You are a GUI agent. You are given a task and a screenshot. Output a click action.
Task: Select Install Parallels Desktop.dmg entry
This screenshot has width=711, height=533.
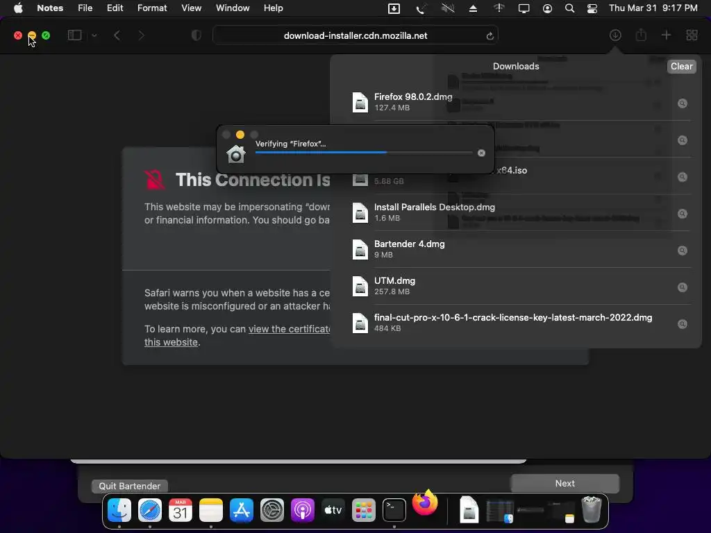516,212
